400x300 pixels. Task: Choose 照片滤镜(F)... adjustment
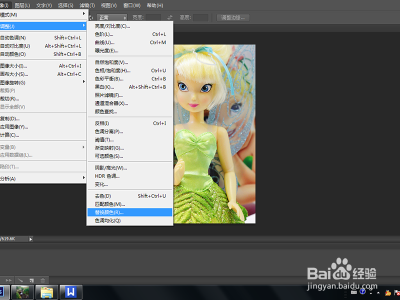pos(130,95)
